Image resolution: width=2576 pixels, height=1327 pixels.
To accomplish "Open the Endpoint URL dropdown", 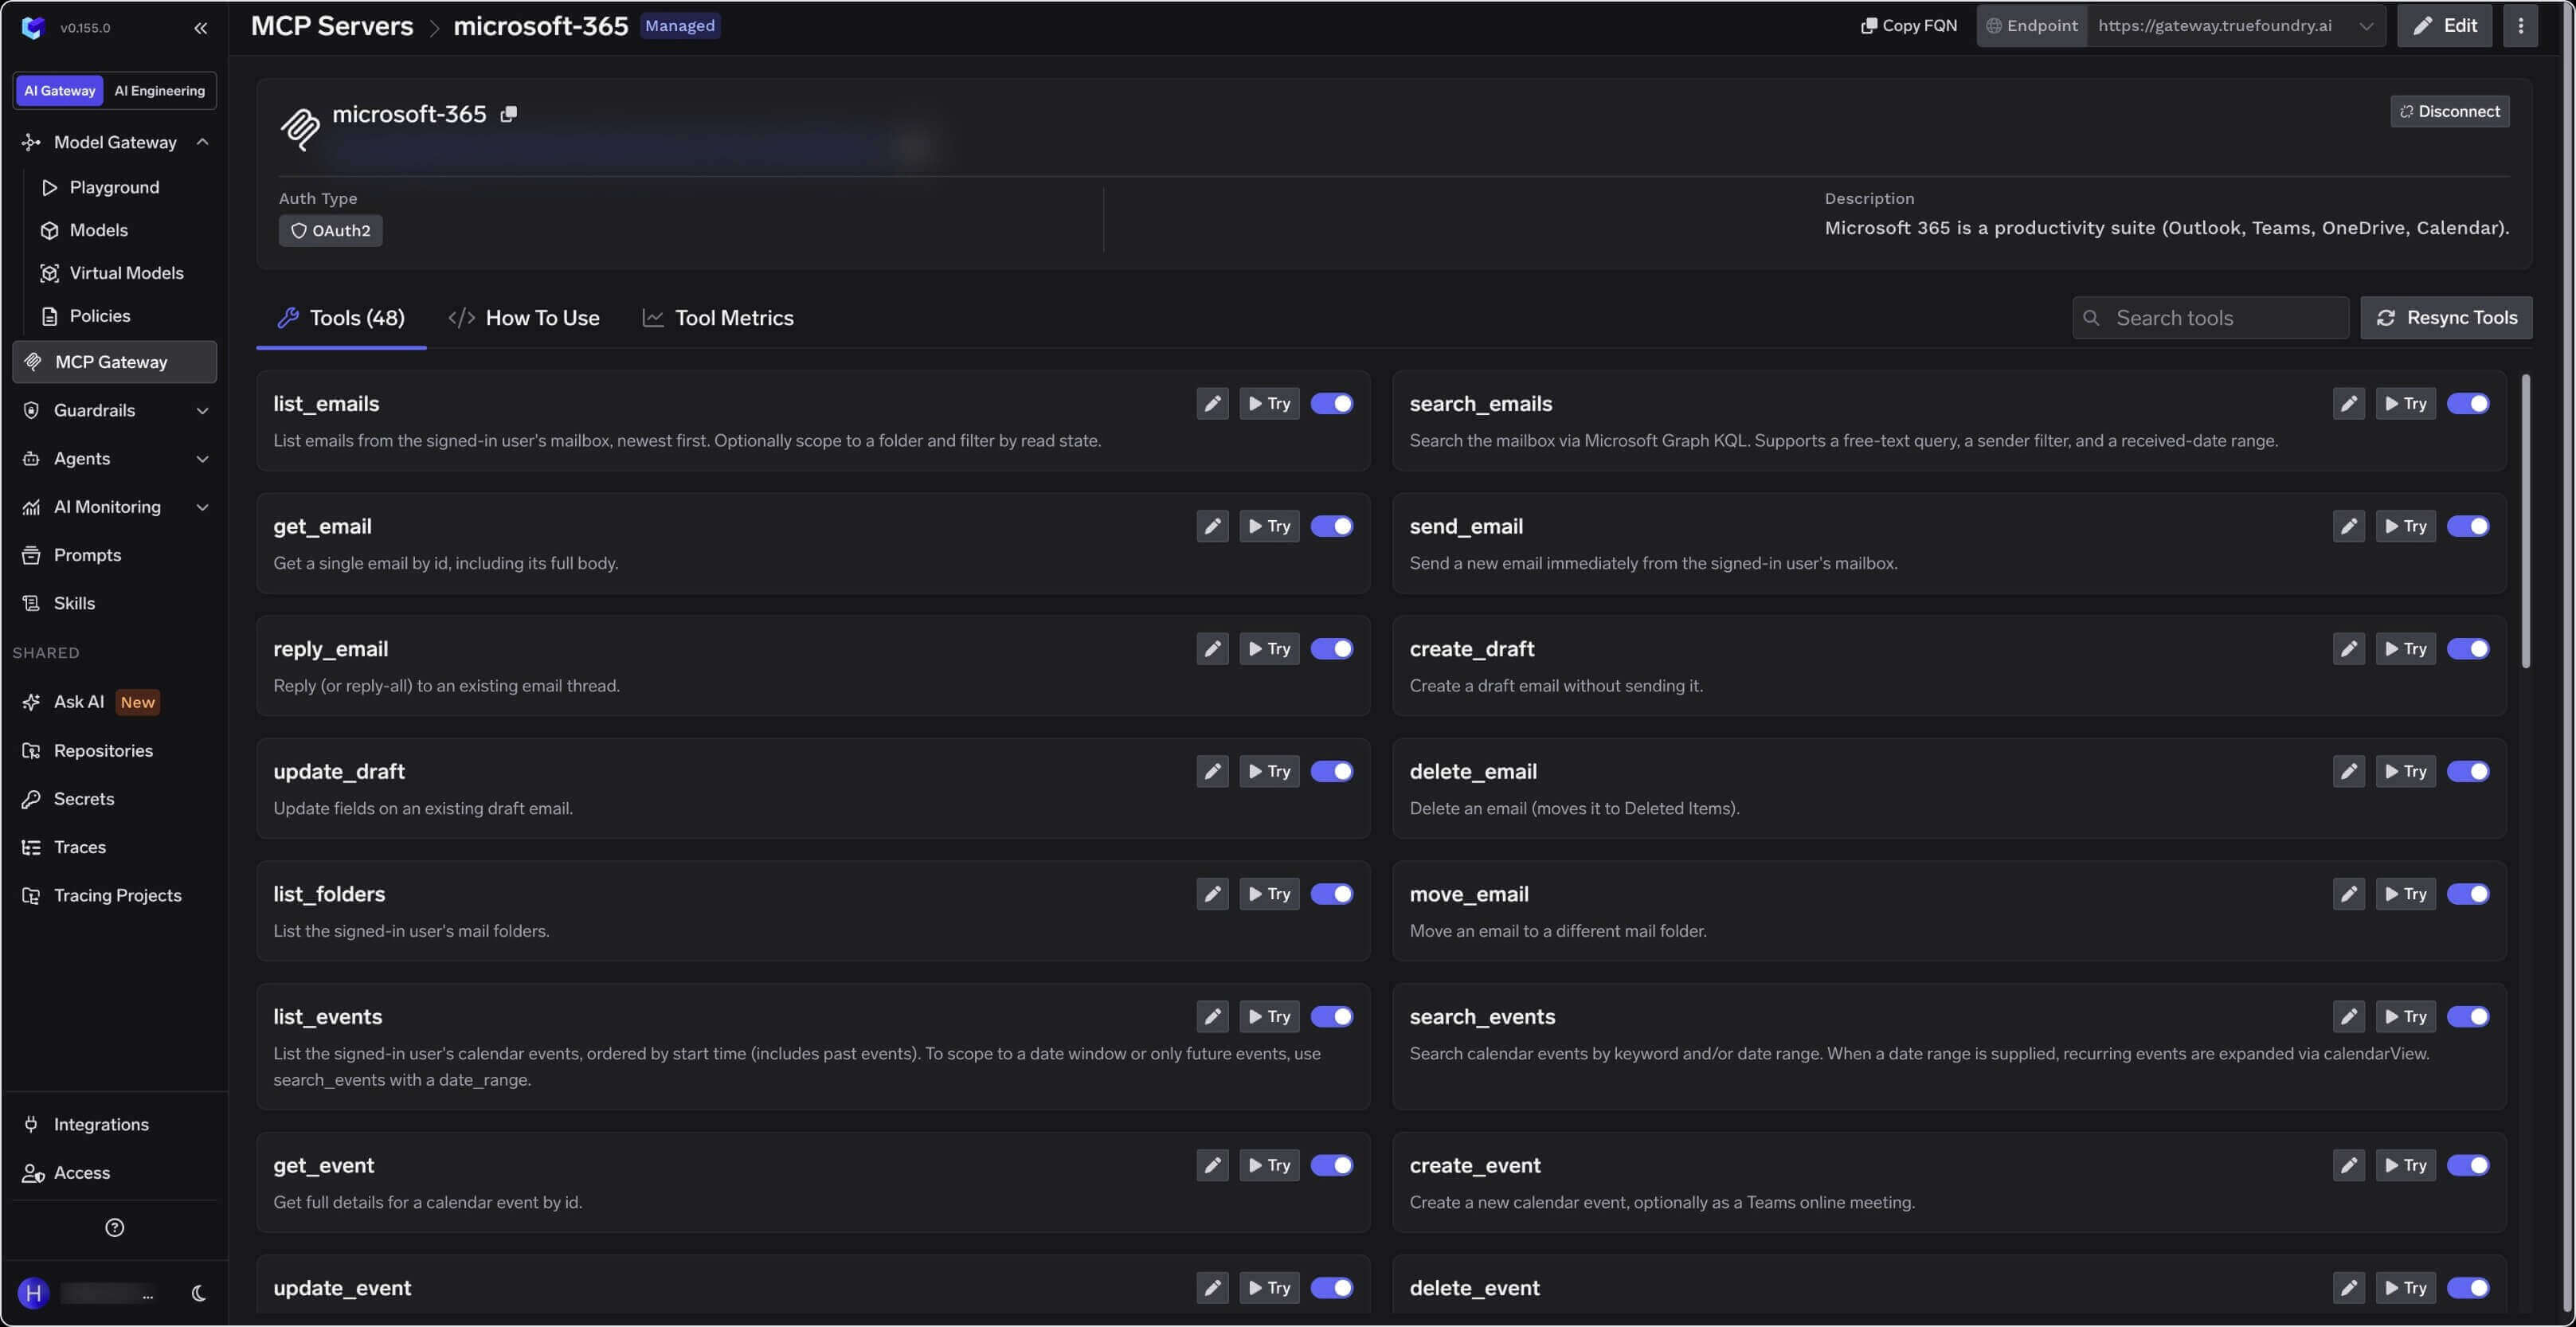I will point(2236,26).
